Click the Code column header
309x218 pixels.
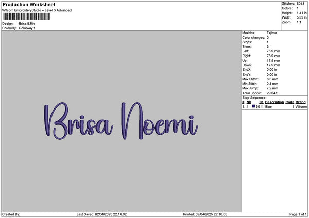(289, 102)
